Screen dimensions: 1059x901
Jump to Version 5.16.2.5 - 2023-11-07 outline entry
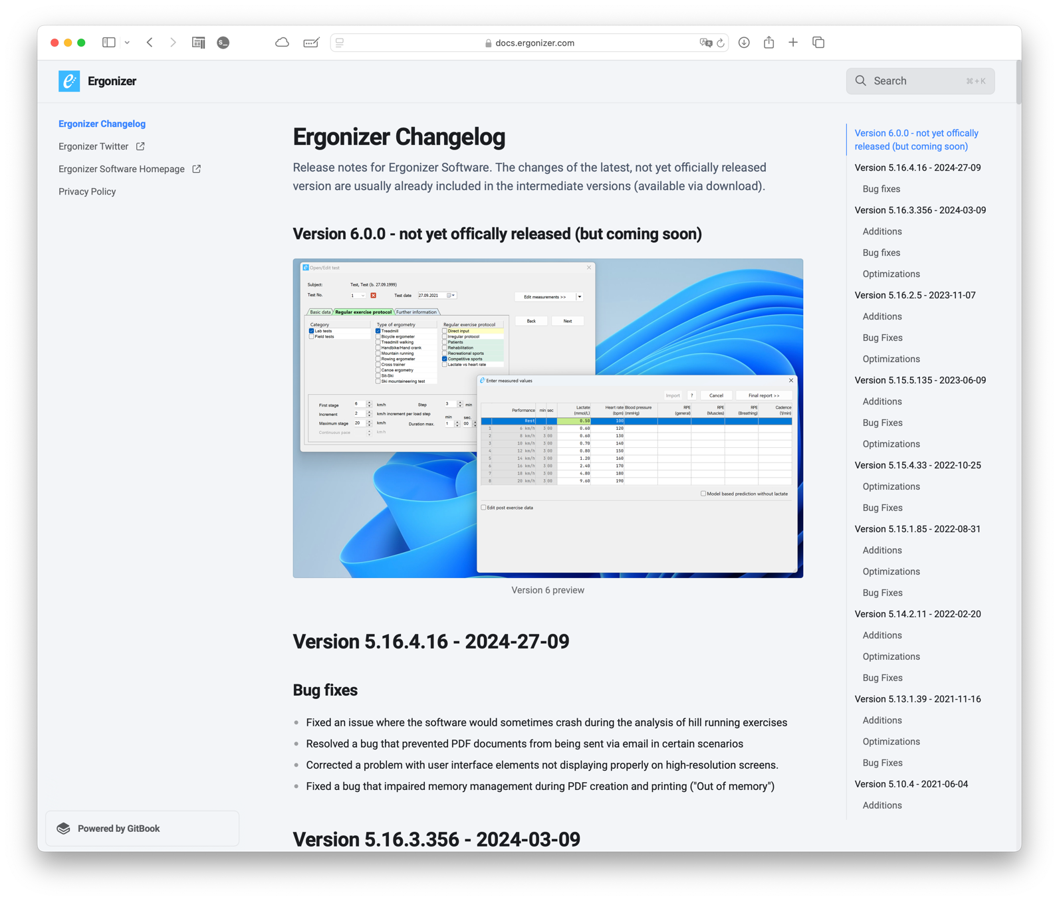coord(915,295)
